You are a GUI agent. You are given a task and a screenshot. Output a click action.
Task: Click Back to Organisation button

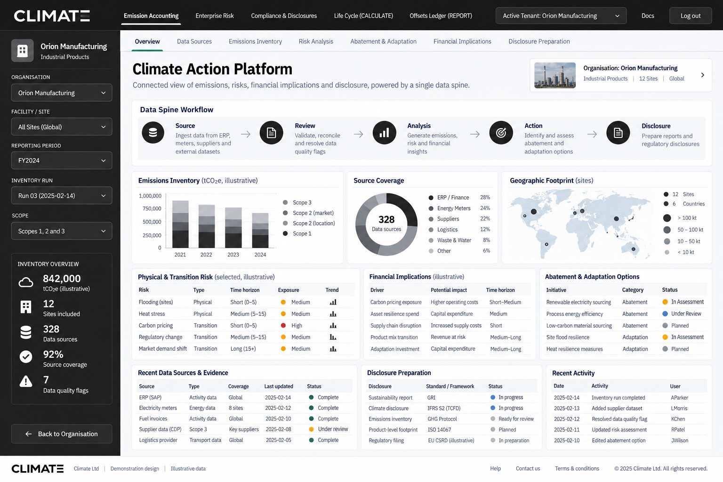62,434
